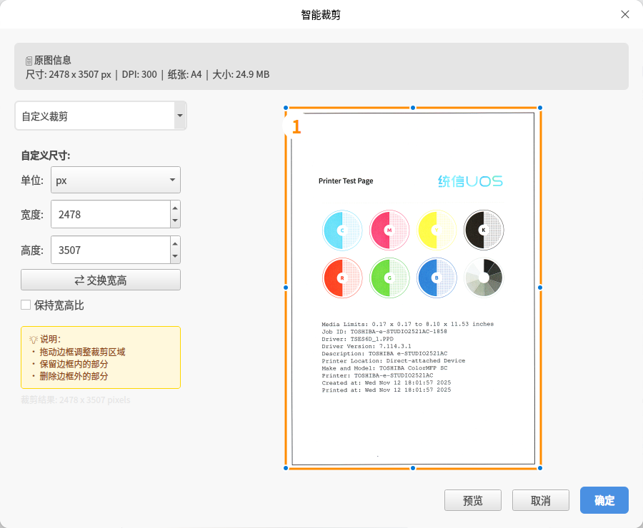Screen dimensions: 643x528
Task: Click the DPI: 300 info text
Action: tap(139, 74)
